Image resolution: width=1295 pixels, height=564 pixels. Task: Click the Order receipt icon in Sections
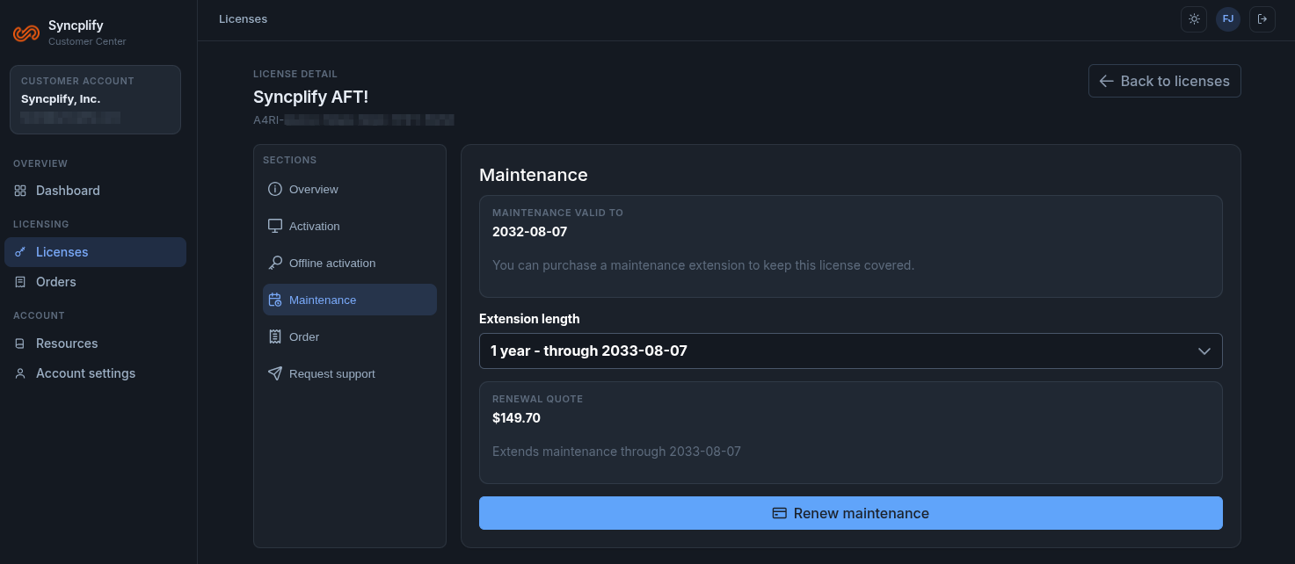(x=275, y=336)
